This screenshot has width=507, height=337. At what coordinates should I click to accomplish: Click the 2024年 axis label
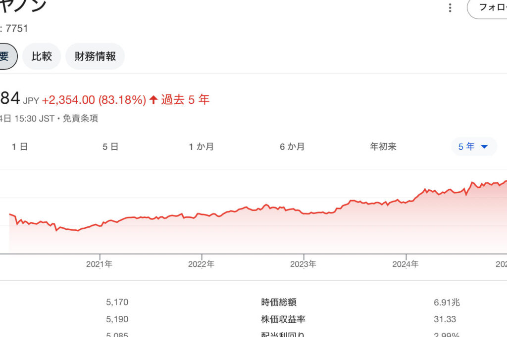coord(406,264)
